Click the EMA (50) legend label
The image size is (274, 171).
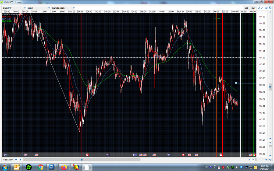coord(7,17)
